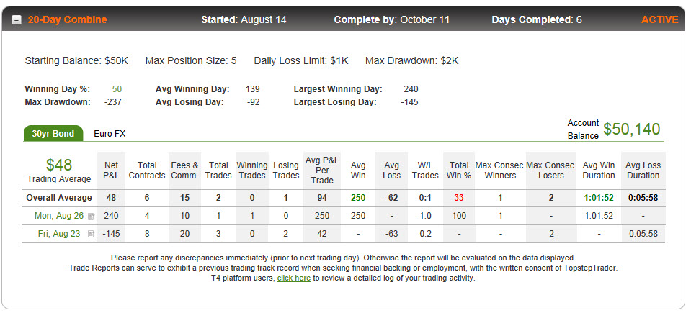
Task: Select the 30yr Bond tab
Action: [x=53, y=134]
